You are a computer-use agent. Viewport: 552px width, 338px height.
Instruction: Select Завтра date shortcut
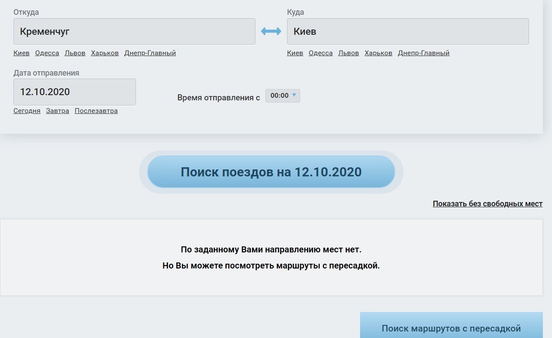coord(57,111)
